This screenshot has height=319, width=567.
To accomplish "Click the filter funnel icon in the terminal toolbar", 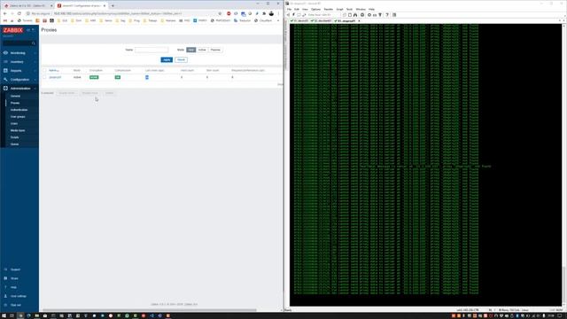I will (x=380, y=15).
